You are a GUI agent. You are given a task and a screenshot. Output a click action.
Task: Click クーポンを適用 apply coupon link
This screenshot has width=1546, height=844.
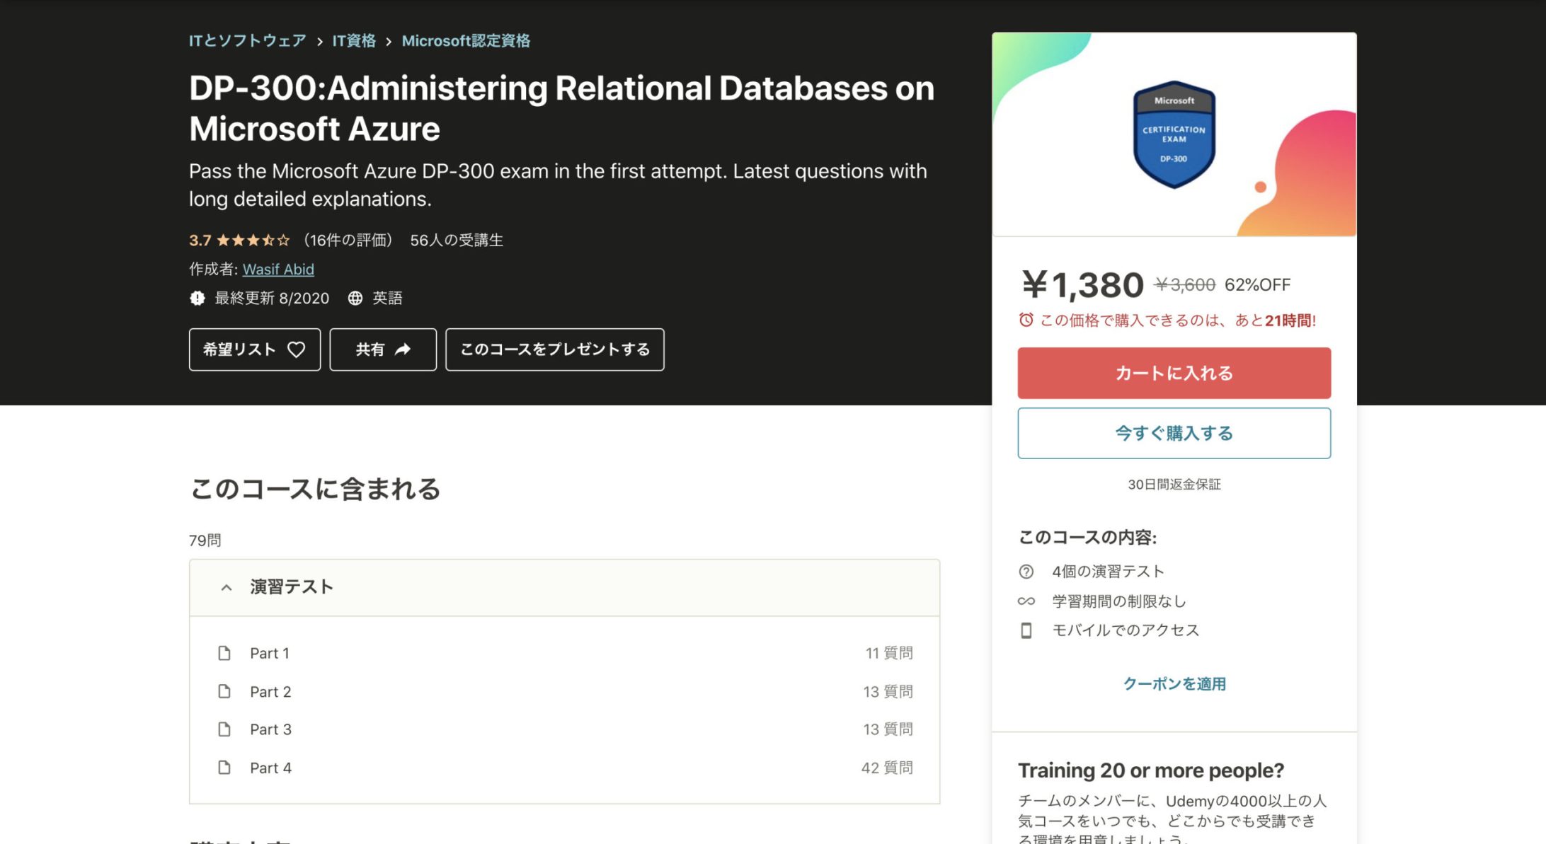[1174, 684]
